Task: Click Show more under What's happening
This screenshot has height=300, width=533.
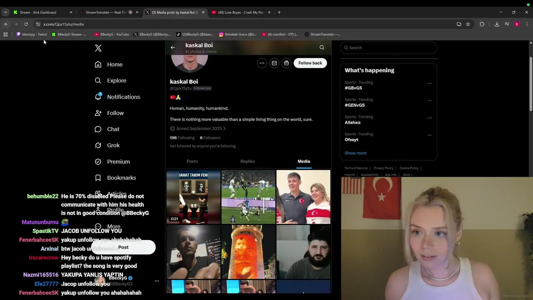Action: 356,153
